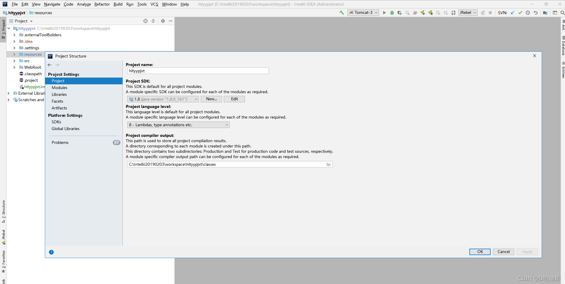Screen dimensions: 565x284
Task: Browse compiler output path folder icon
Action: point(329,165)
